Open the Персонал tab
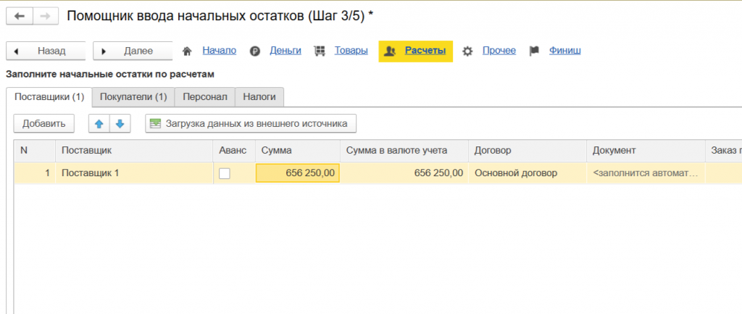The height and width of the screenshot is (314, 742). 205,96
